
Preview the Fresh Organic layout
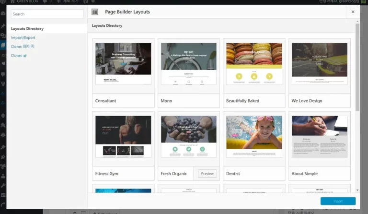pos(207,174)
